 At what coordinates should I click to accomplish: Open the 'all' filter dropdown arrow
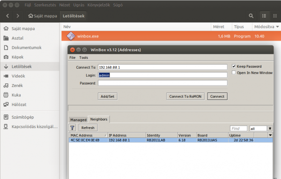tap(270, 129)
